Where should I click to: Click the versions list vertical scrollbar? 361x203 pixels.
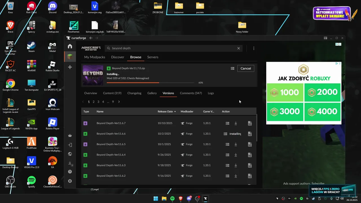pyautogui.click(x=257, y=128)
